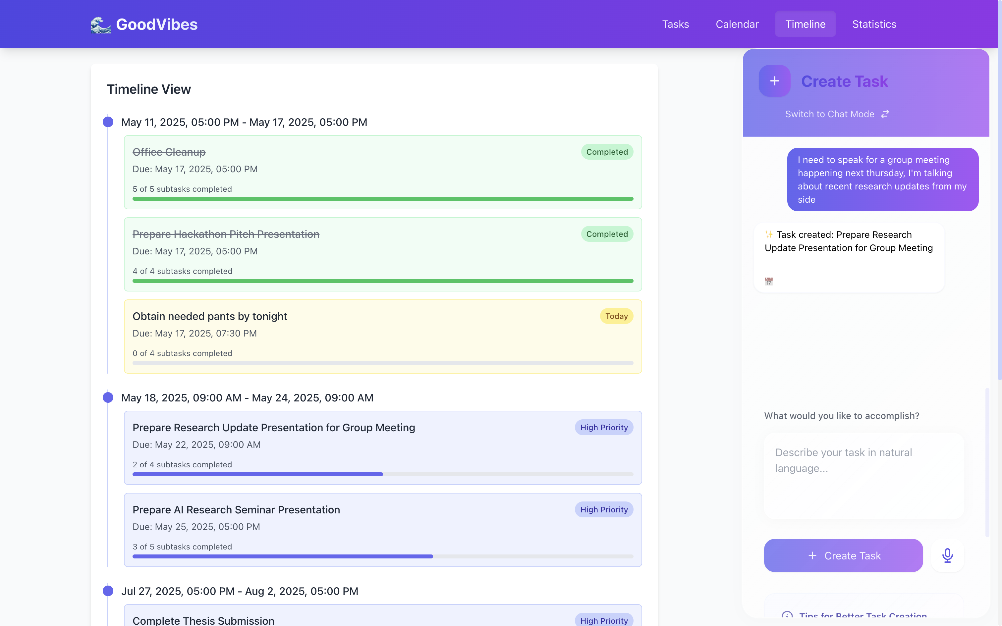This screenshot has width=1002, height=626.
Task: Click the calendar emoji in task created message
Action: (768, 282)
